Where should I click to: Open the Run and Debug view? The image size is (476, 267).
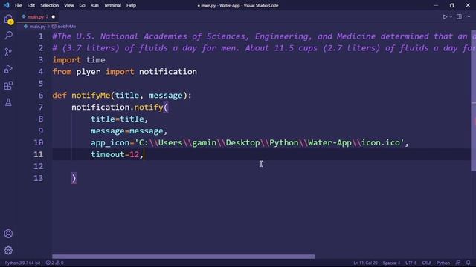tap(8, 69)
